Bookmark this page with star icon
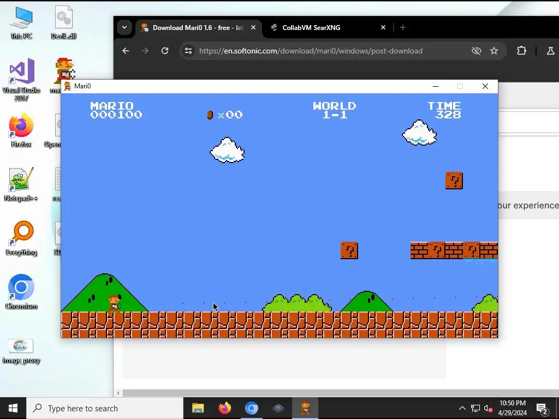This screenshot has width=559, height=419. 493,51
